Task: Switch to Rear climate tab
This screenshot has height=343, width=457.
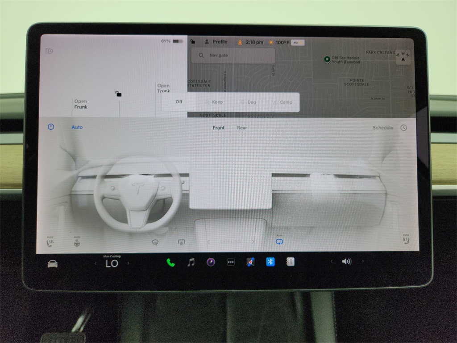Action: click(241, 128)
